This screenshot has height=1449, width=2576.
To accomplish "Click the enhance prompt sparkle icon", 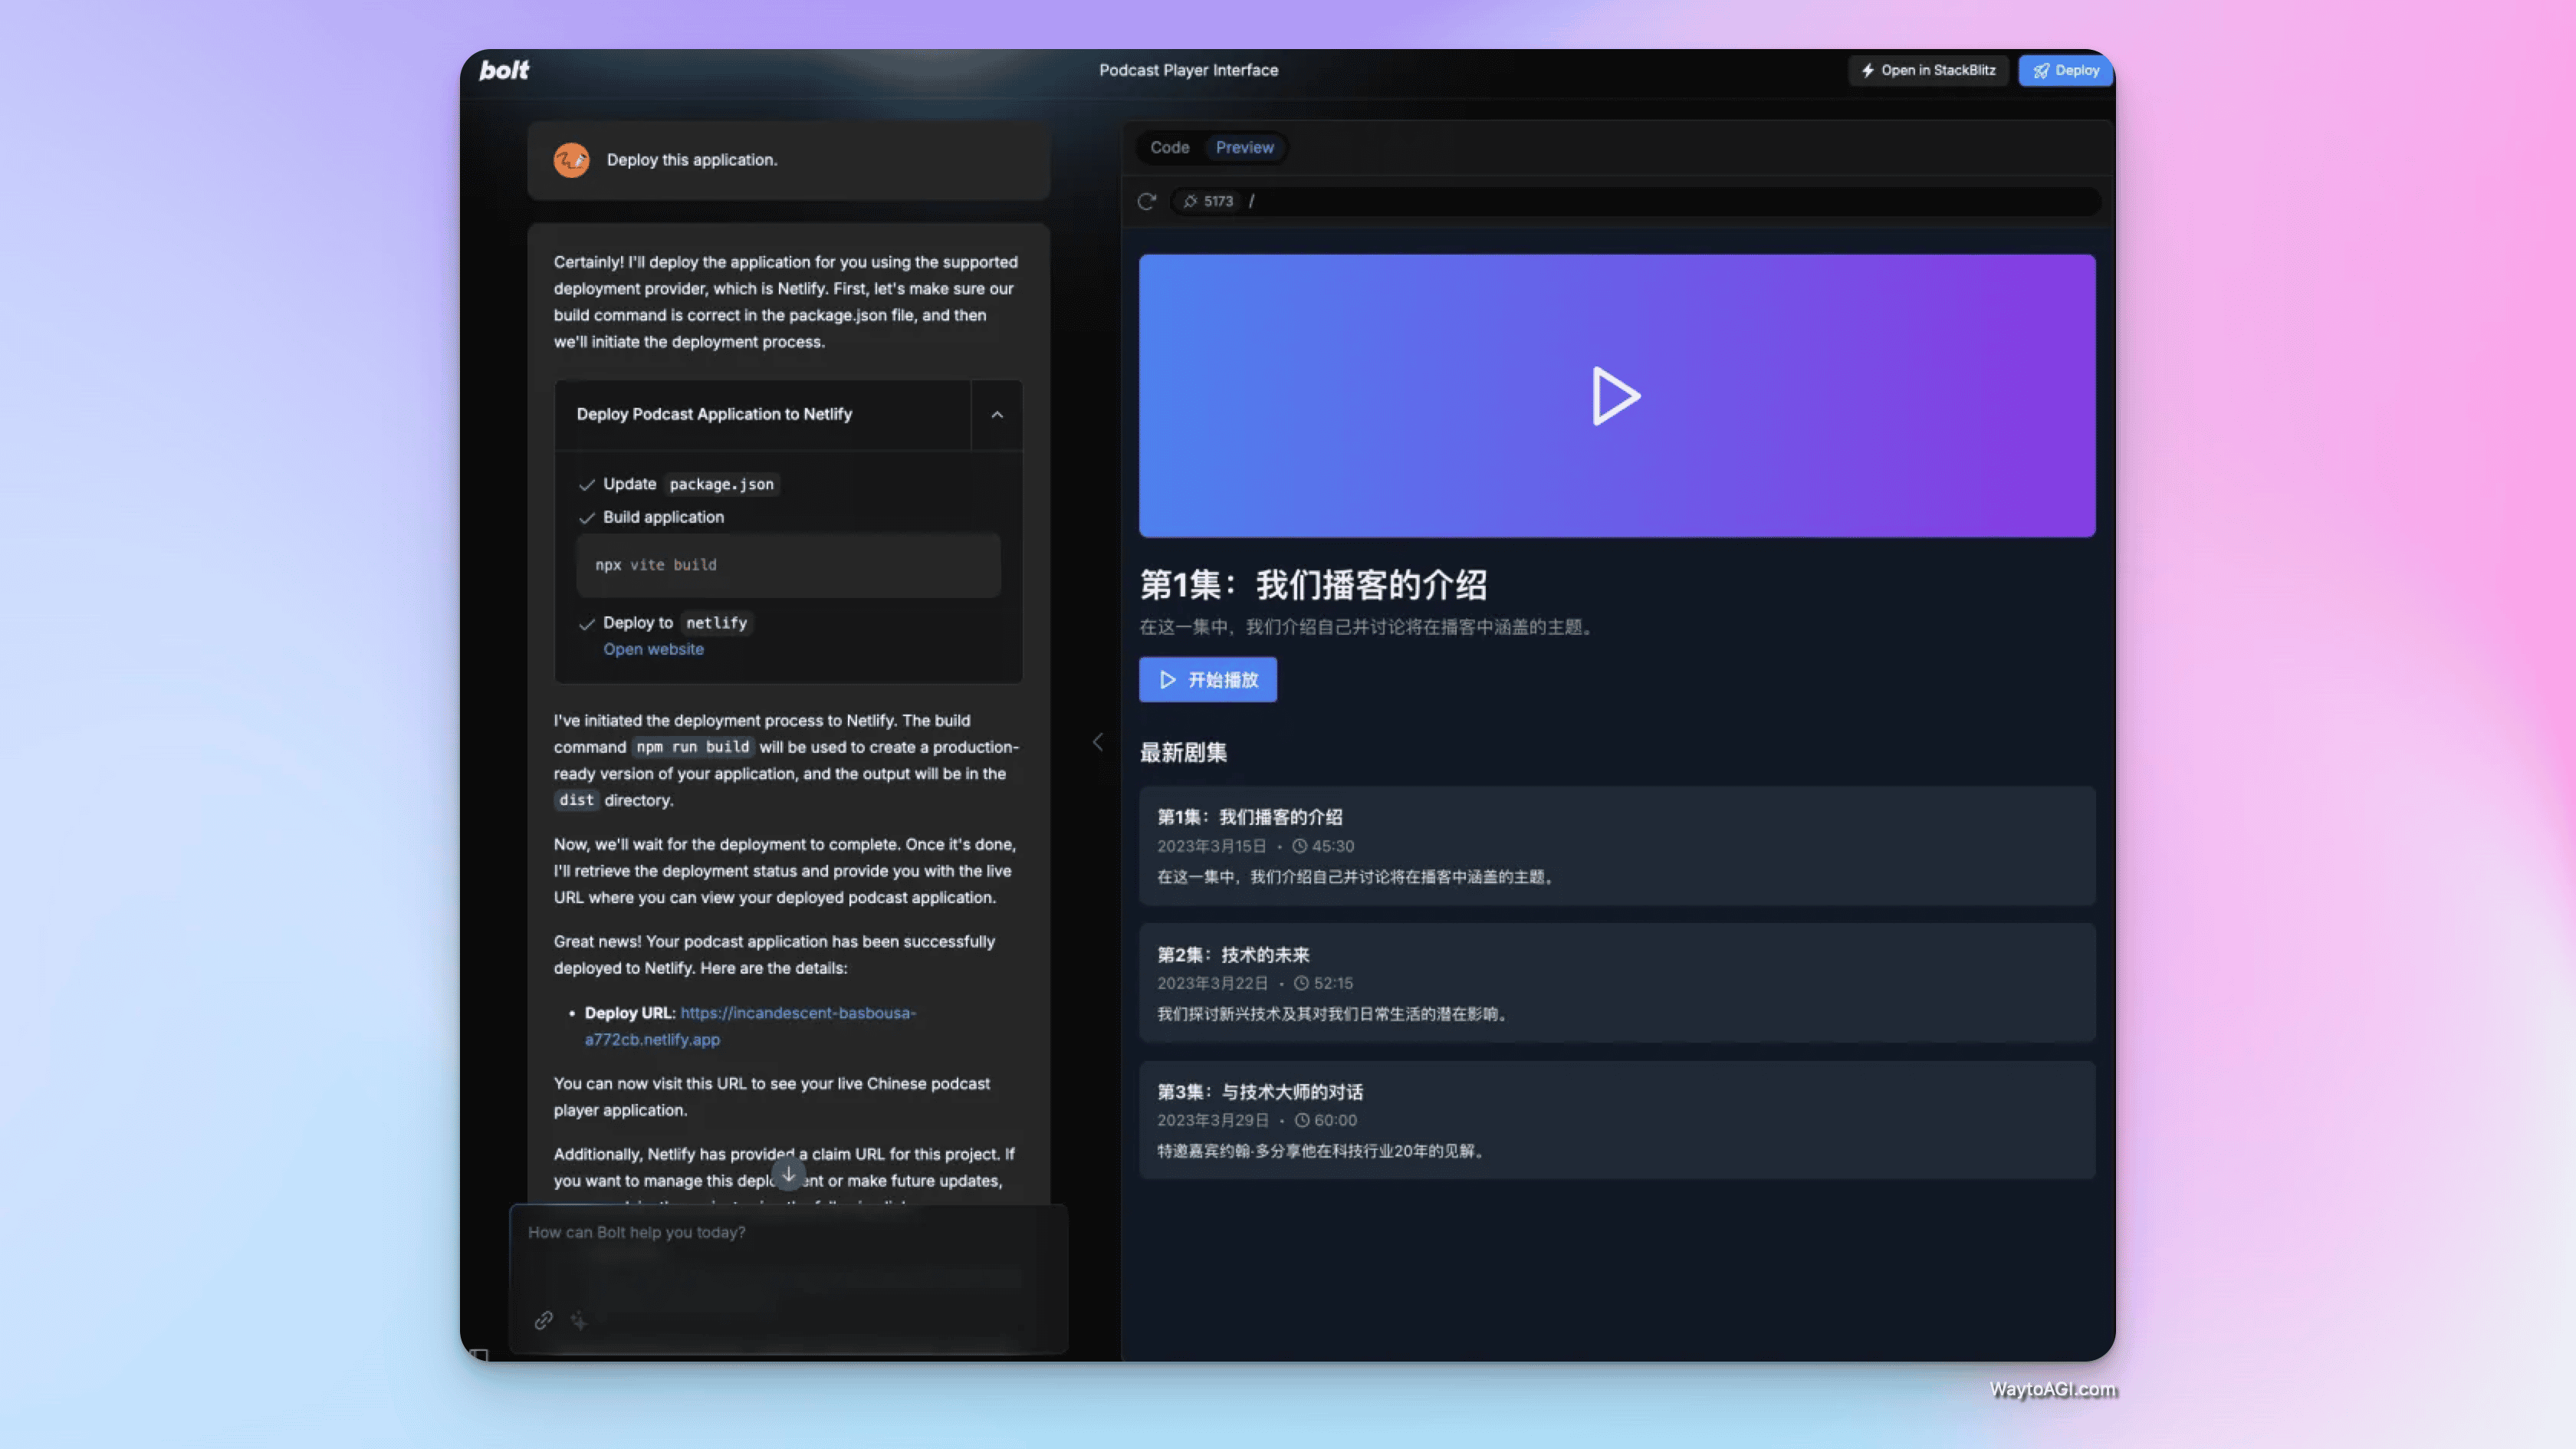I will pos(579,1320).
